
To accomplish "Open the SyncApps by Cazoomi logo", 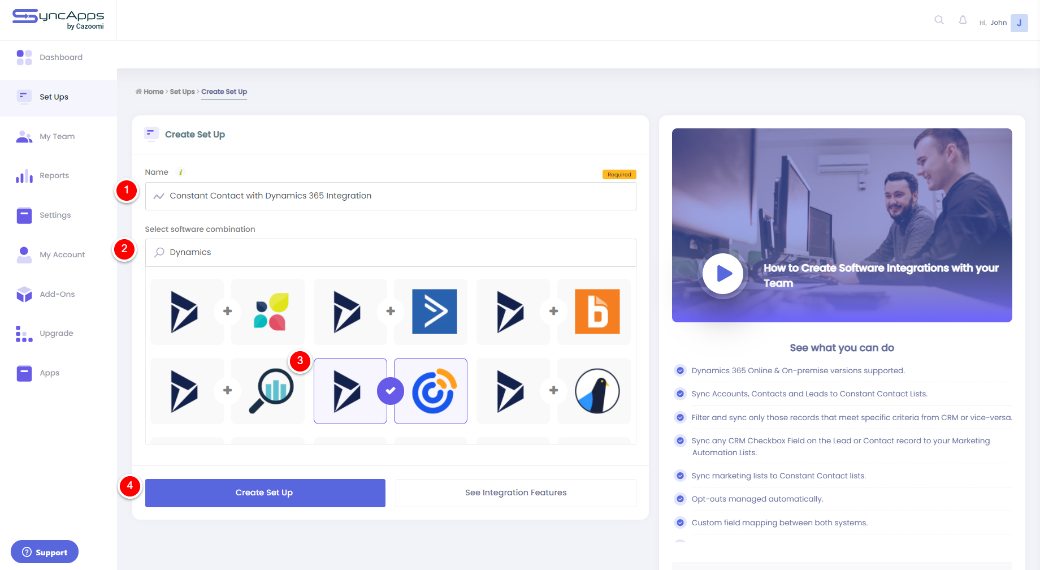I will (58, 19).
